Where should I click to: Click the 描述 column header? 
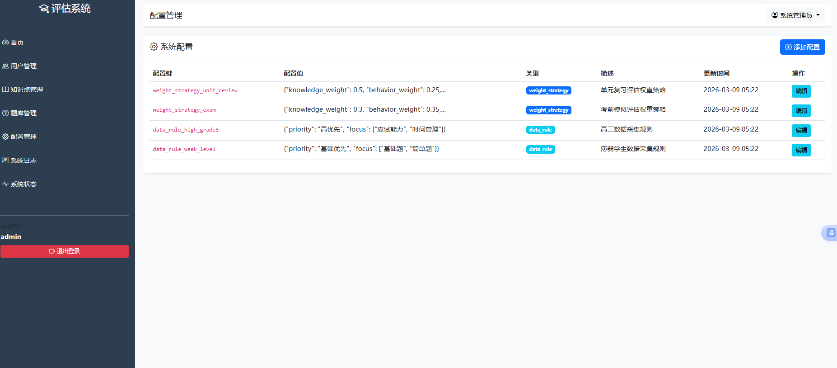607,73
